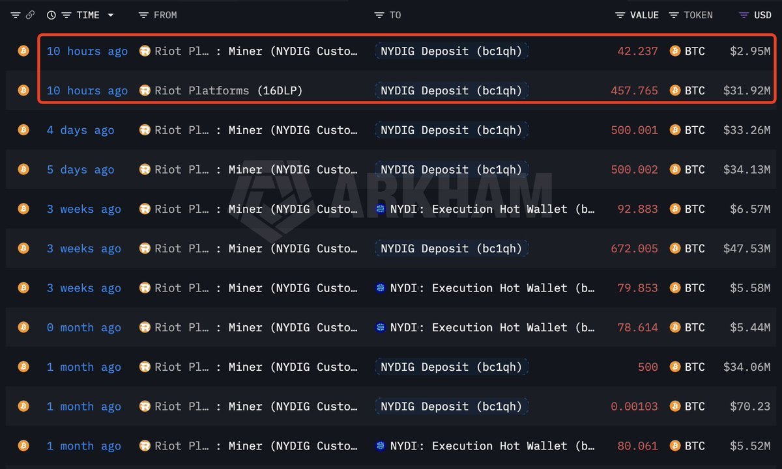Screen dimensions: 782x469
Task: Click the filter icon beside VALUE
Action: pos(620,15)
